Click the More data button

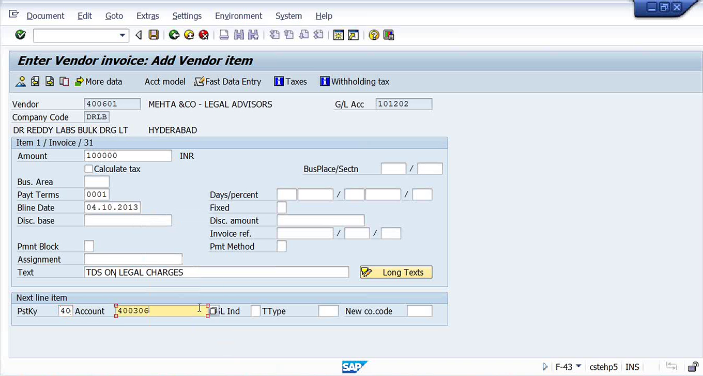click(x=98, y=81)
